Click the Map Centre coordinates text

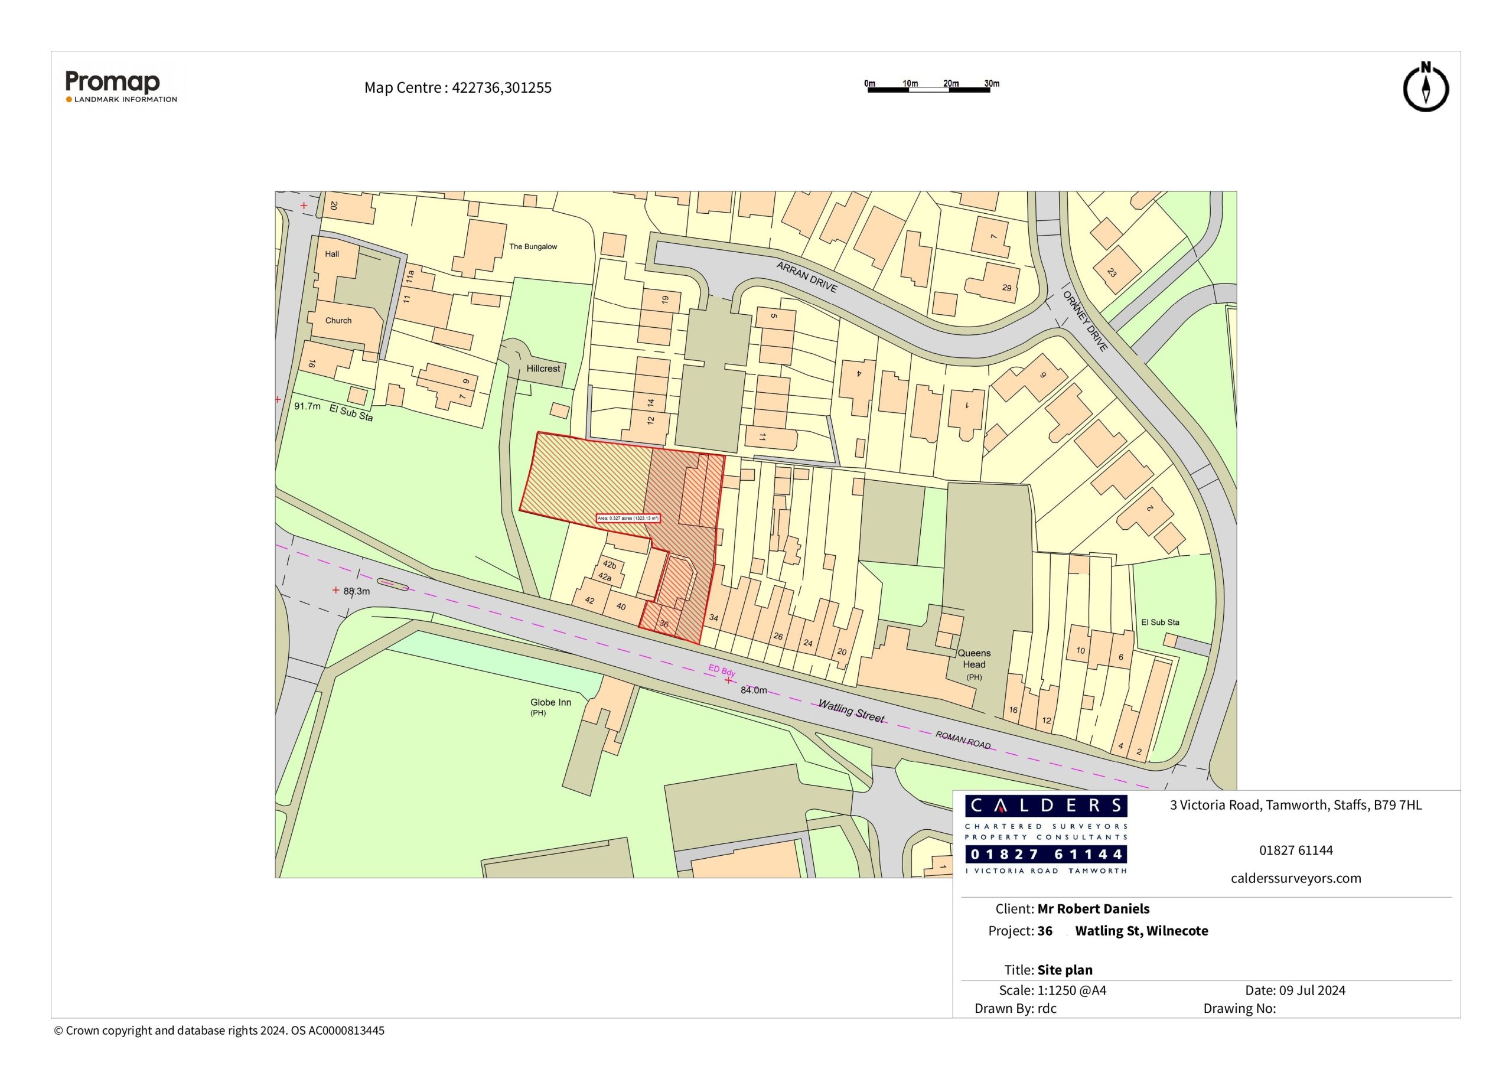click(458, 87)
